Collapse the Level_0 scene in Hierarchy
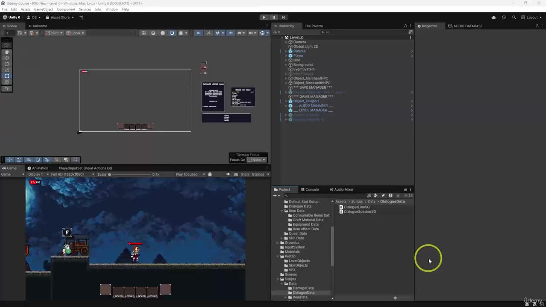This screenshot has height=307, width=546. pyautogui.click(x=282, y=38)
